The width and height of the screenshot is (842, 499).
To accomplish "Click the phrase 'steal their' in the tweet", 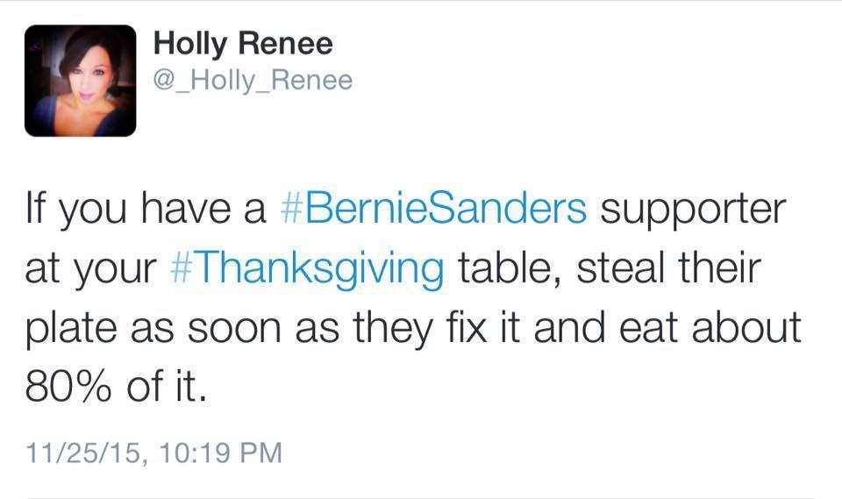I will (669, 267).
